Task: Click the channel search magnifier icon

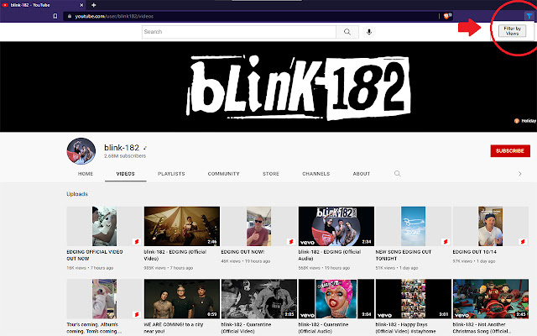Action: pos(397,174)
